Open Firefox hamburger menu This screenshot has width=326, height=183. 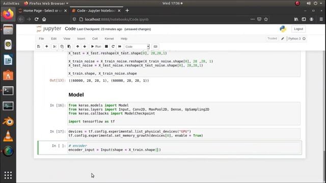pyautogui.click(x=321, y=19)
